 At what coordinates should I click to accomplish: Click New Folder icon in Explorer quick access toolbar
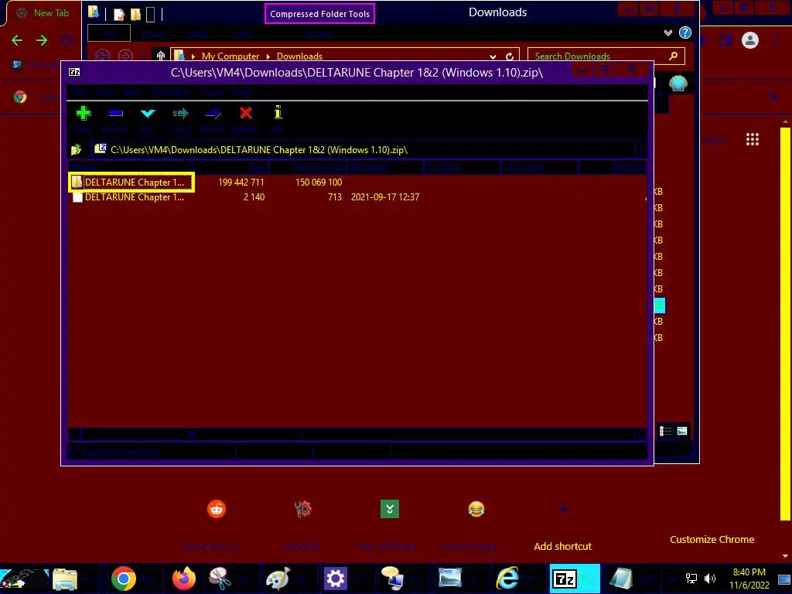pyautogui.click(x=136, y=14)
